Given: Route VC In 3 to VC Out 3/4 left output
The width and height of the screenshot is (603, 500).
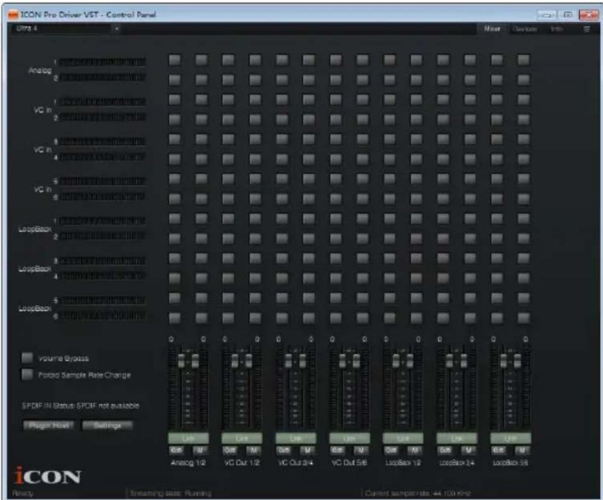Looking at the screenshot, I should click(282, 139).
